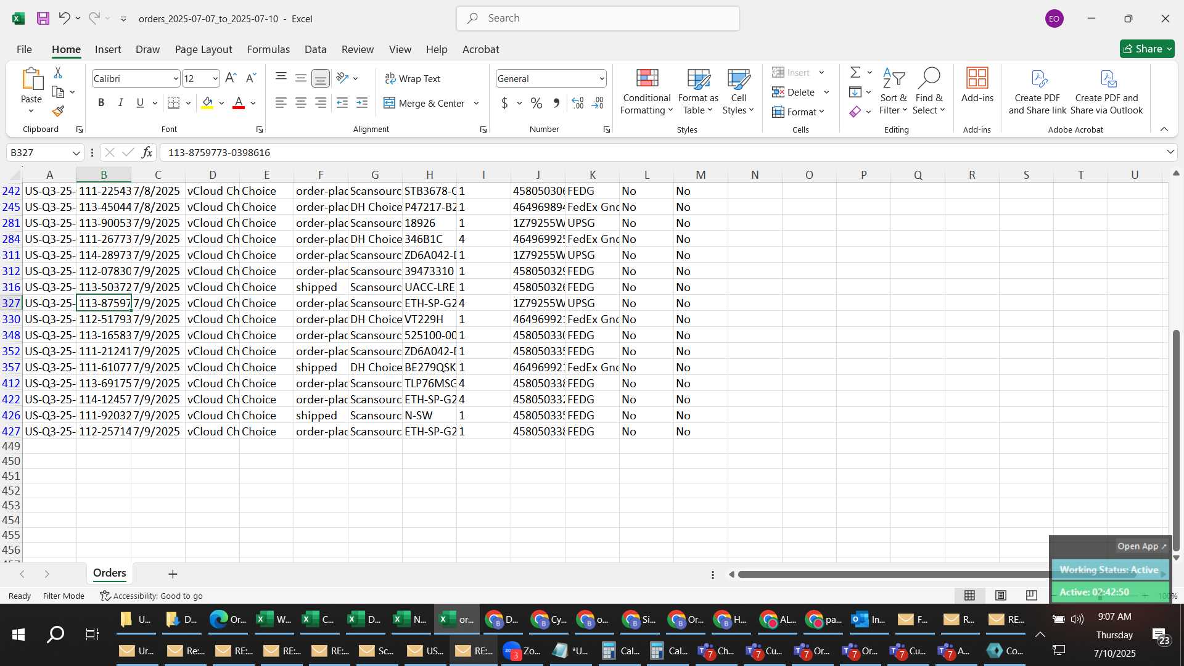Decrease font size with the smaller A icon
The image size is (1184, 666).
click(250, 78)
